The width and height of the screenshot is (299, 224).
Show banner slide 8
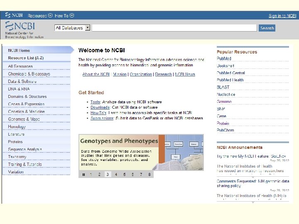[x=149, y=175]
